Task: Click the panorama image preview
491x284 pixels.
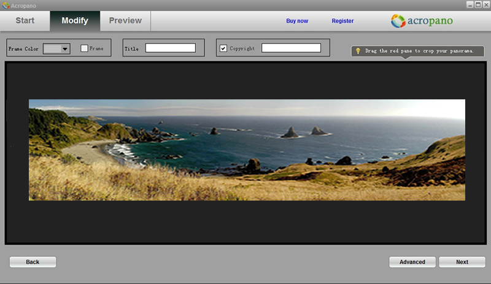Action: click(x=247, y=150)
